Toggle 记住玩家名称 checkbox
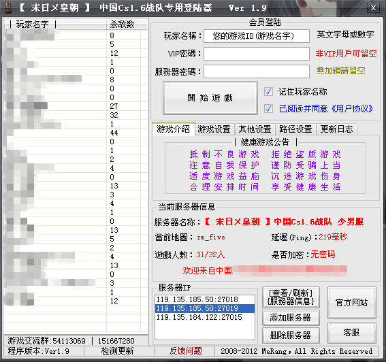Image resolution: width=386 pixels, height=362 pixels. [268, 92]
